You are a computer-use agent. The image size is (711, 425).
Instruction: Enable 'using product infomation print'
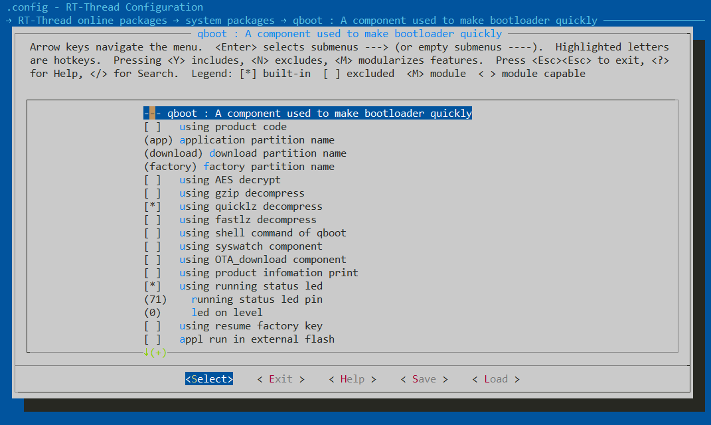click(x=251, y=273)
